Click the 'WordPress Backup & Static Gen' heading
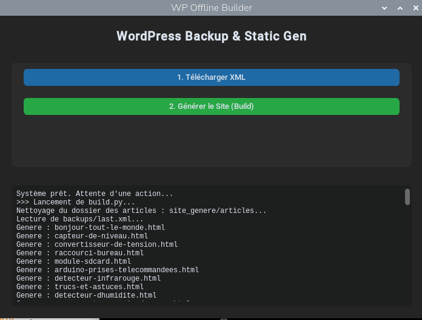 coord(211,36)
